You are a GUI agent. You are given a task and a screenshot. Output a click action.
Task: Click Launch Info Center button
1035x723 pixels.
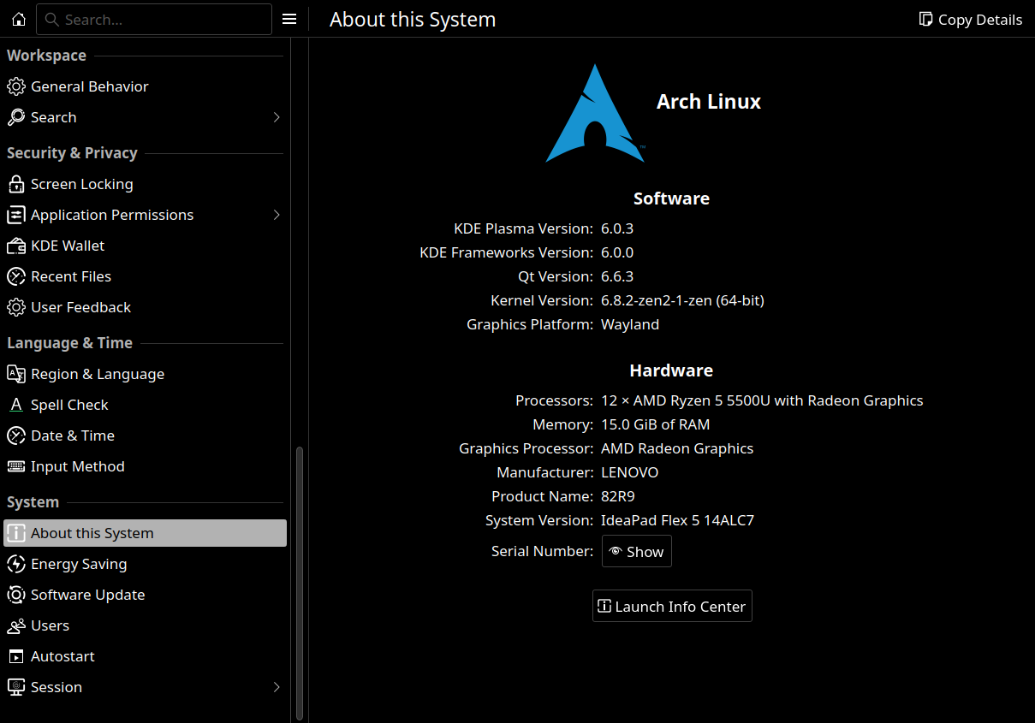tap(672, 607)
